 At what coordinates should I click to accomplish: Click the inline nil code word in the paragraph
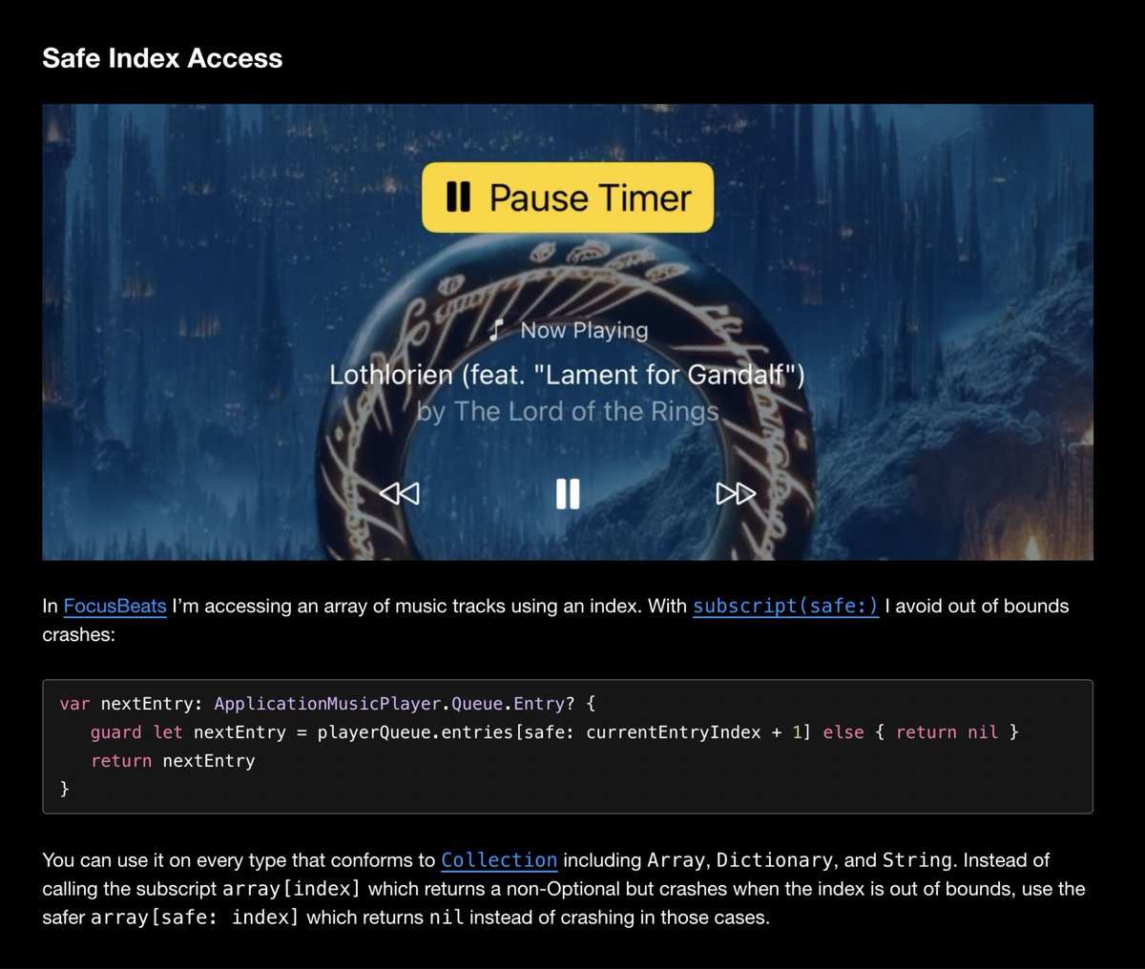pyautogui.click(x=447, y=917)
